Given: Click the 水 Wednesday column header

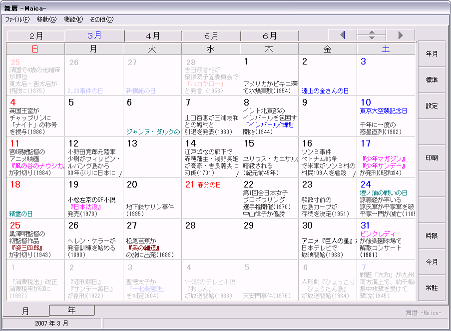Looking at the screenshot, I should [x=211, y=49].
